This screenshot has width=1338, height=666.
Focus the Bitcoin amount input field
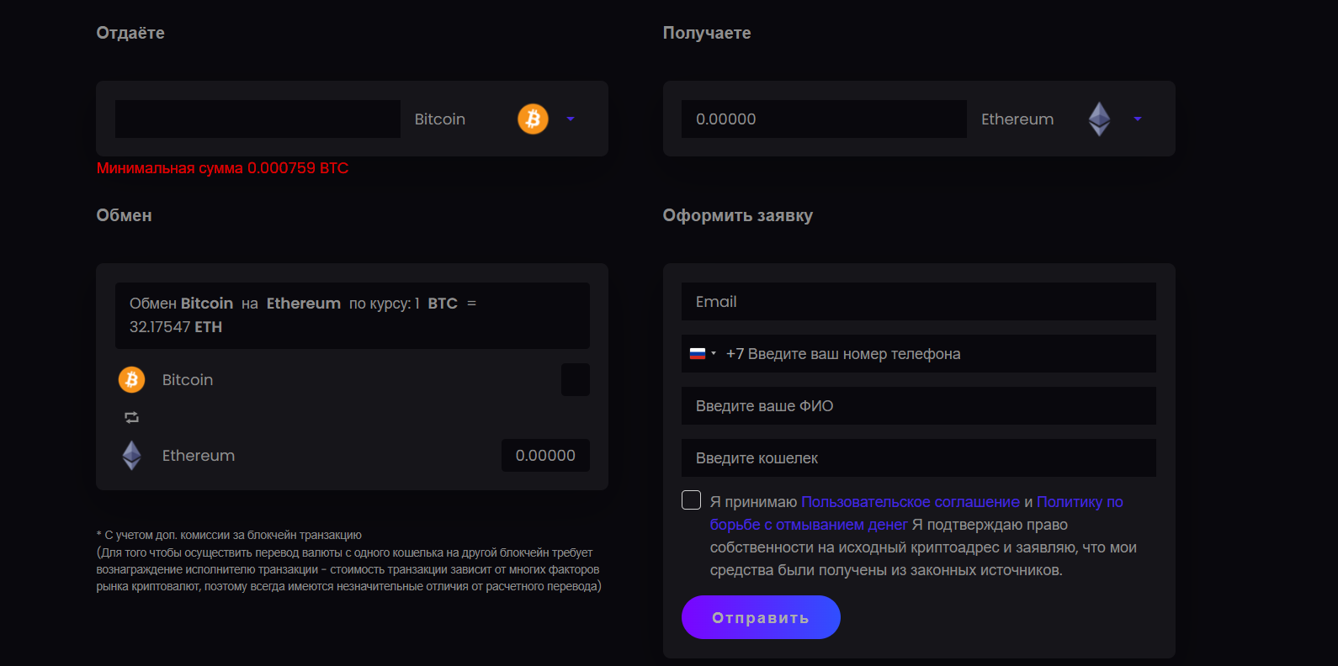(x=258, y=119)
